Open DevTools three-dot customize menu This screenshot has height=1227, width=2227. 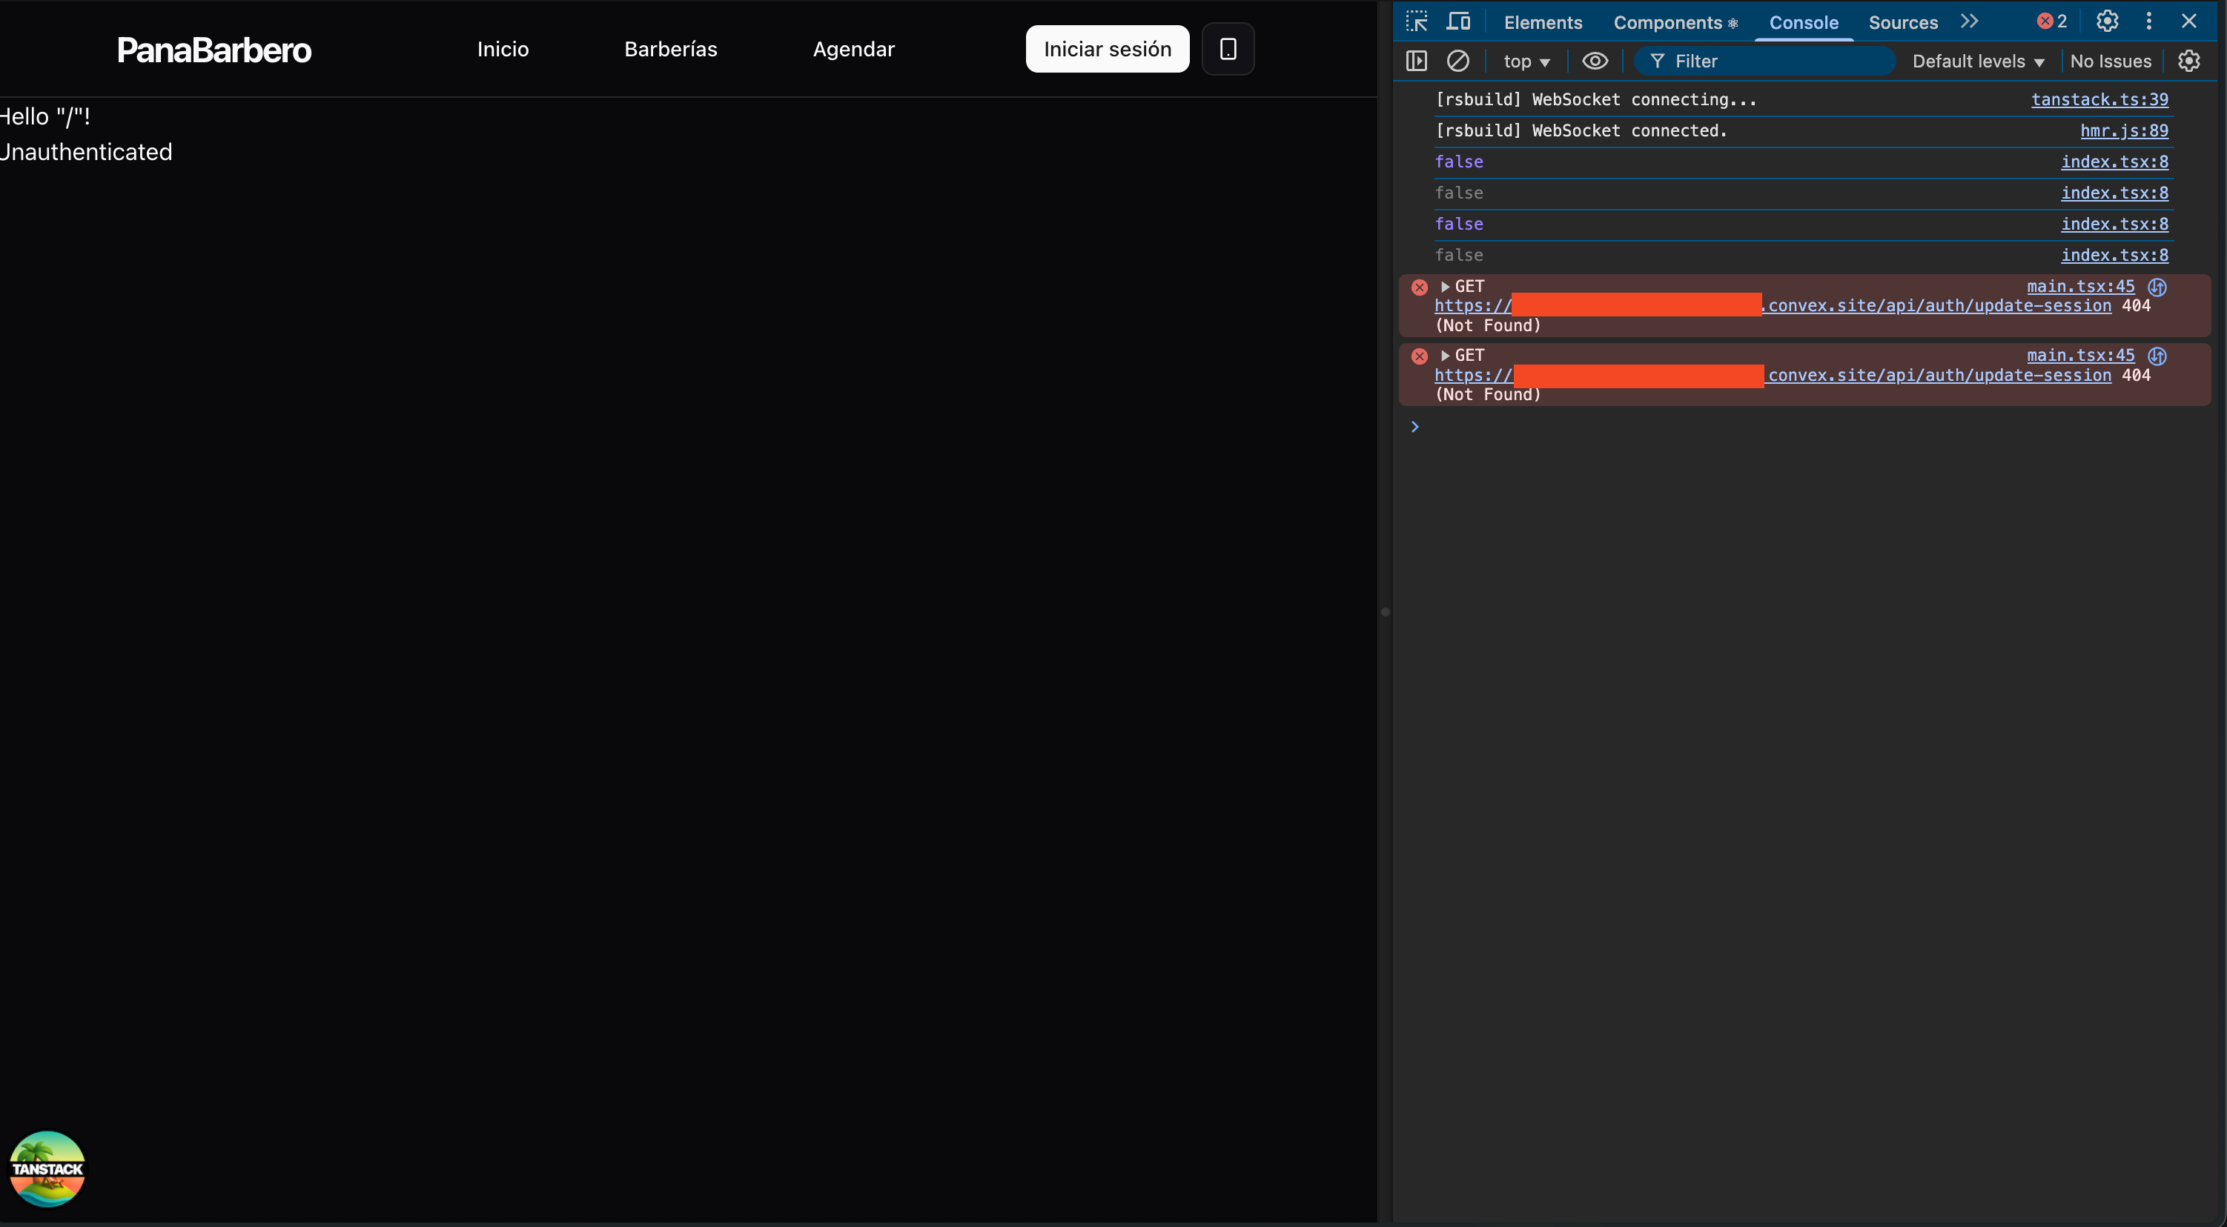pyautogui.click(x=2148, y=21)
